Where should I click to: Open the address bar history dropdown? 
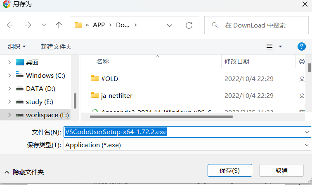point(170,25)
